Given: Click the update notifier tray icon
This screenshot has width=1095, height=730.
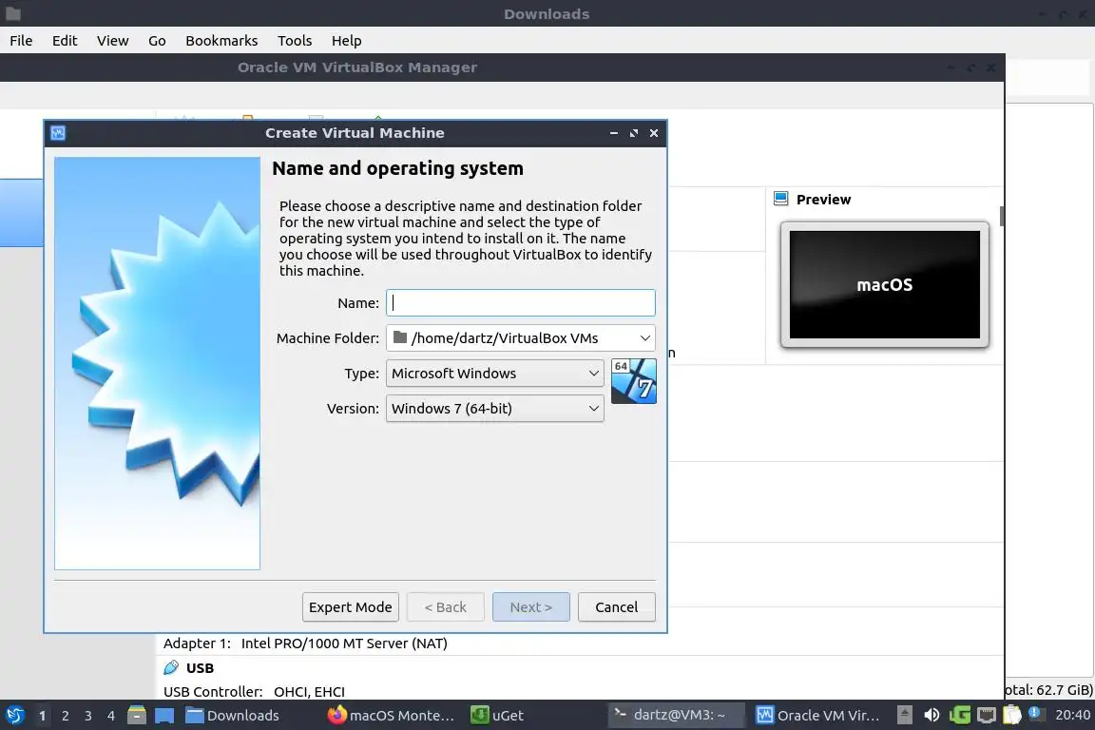Looking at the screenshot, I should 1036,714.
